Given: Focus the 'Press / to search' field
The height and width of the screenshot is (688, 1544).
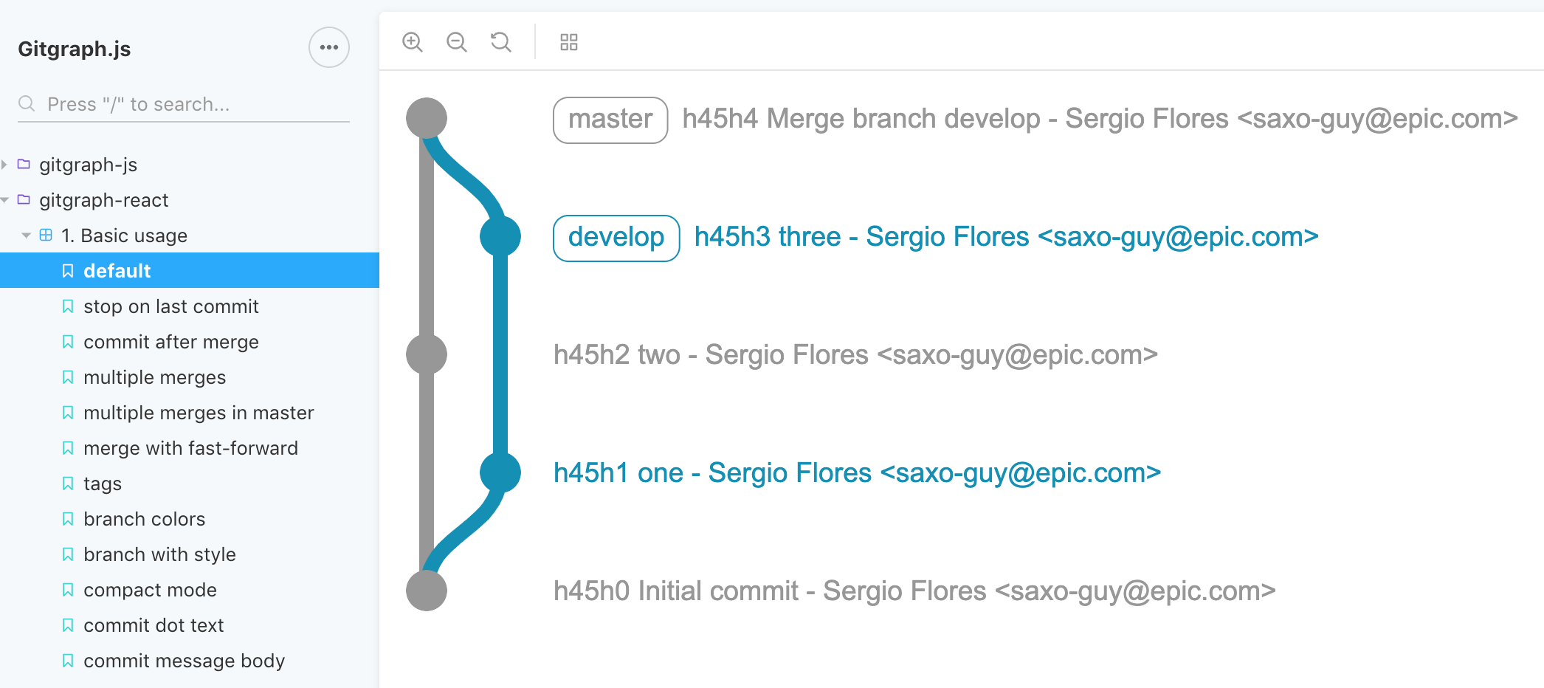Looking at the screenshot, I should click(184, 104).
